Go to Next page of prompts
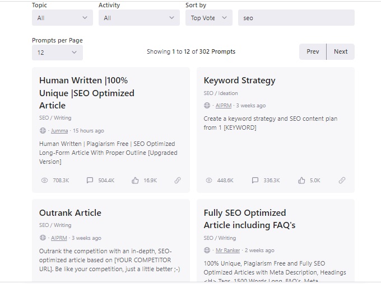This screenshot has width=381, height=284. 341,51
